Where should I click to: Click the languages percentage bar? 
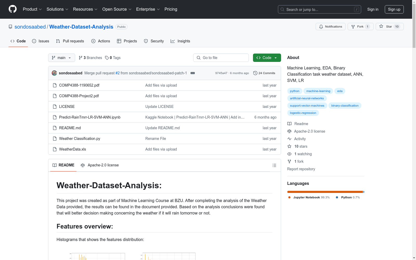click(x=326, y=192)
